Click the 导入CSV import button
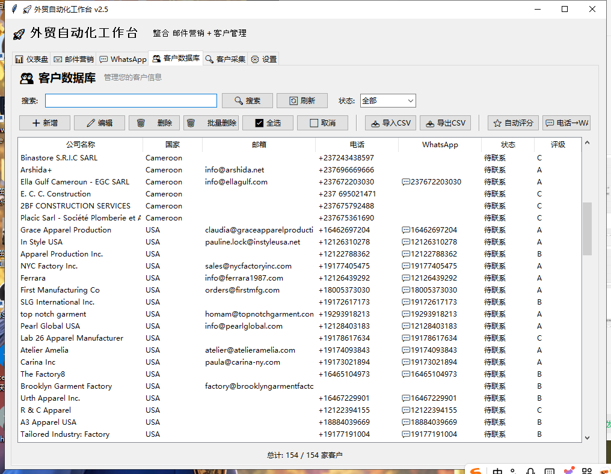The width and height of the screenshot is (611, 474). (390, 123)
